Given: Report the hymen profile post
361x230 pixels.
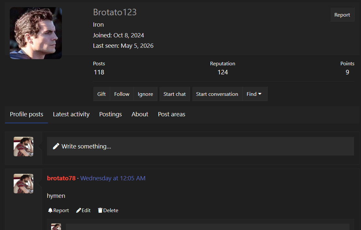Looking at the screenshot, I should (58, 210).
